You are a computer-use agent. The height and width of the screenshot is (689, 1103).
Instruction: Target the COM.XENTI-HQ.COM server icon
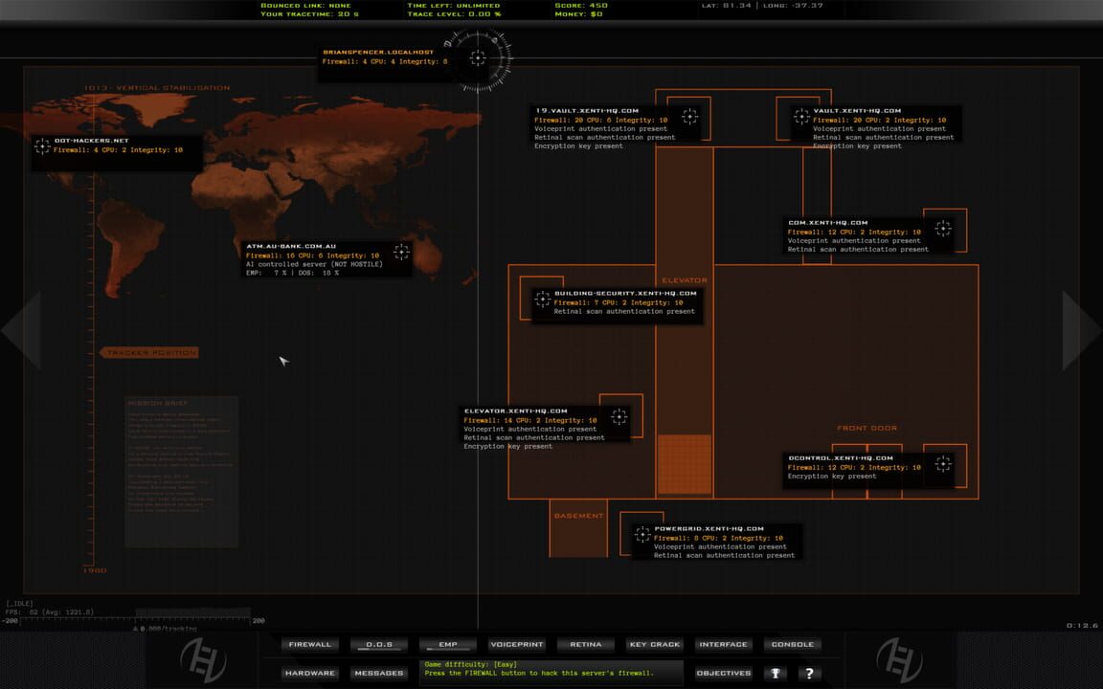(942, 229)
